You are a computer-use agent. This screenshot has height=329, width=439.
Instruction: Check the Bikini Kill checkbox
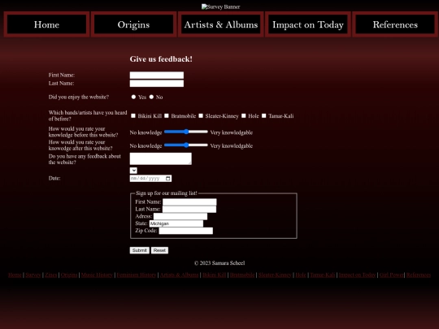coord(133,116)
